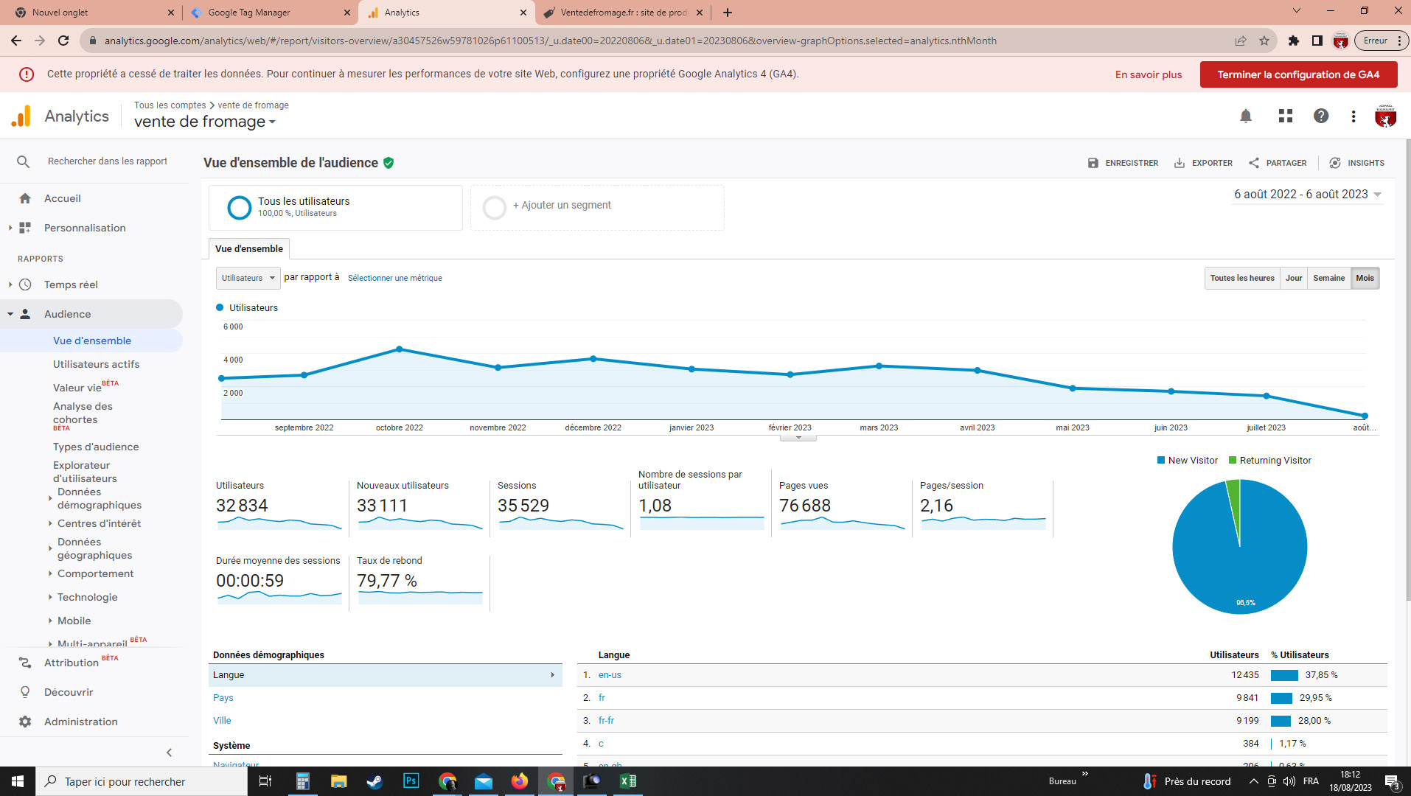
Task: Click the Sélectionner une métrique link
Action: coord(394,278)
